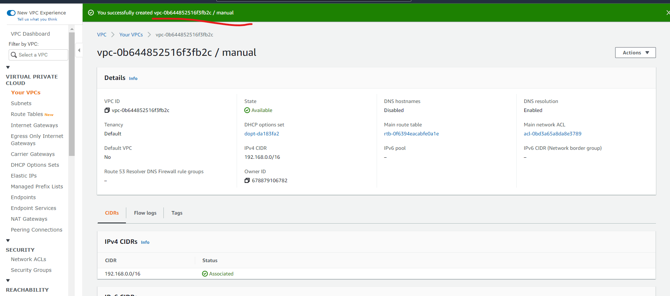
Task: Dismiss the green success banner
Action: 668,13
